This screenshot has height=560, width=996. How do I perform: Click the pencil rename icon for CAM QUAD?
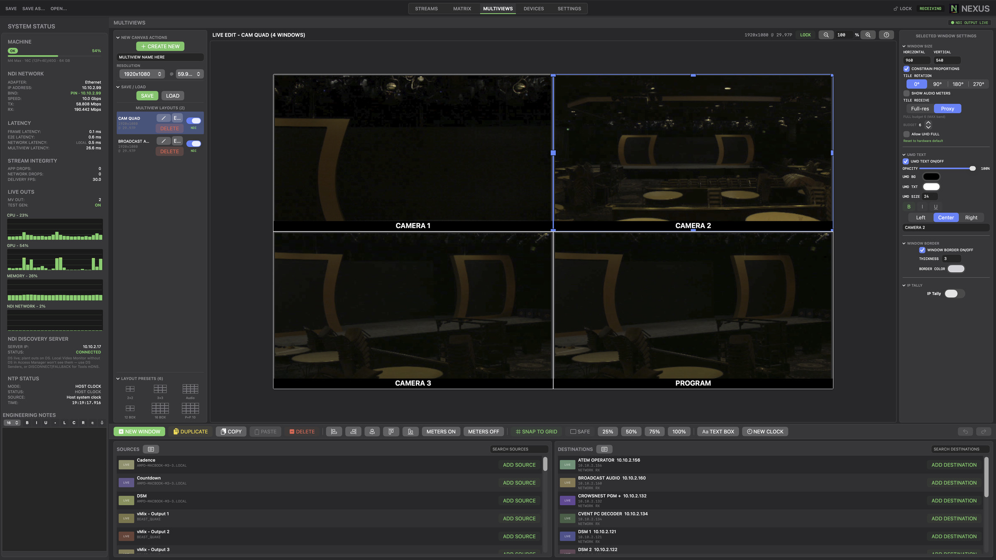[164, 118]
